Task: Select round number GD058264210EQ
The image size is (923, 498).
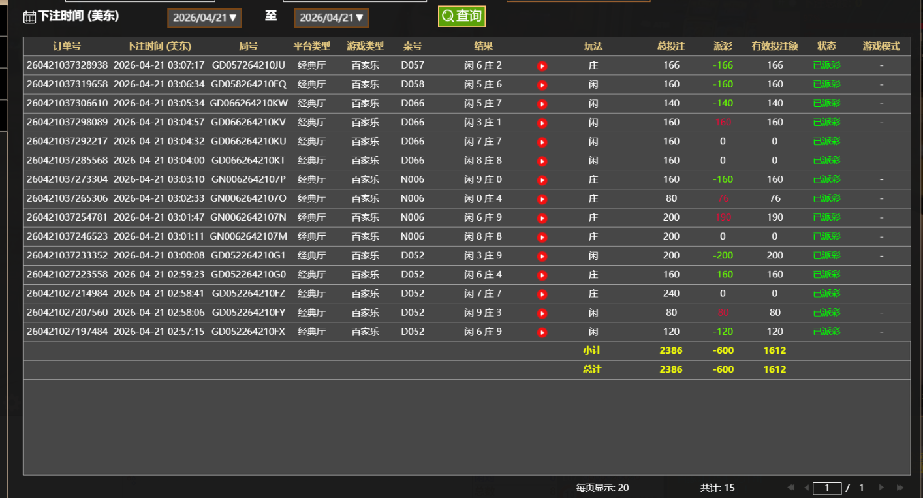Action: pyautogui.click(x=249, y=84)
